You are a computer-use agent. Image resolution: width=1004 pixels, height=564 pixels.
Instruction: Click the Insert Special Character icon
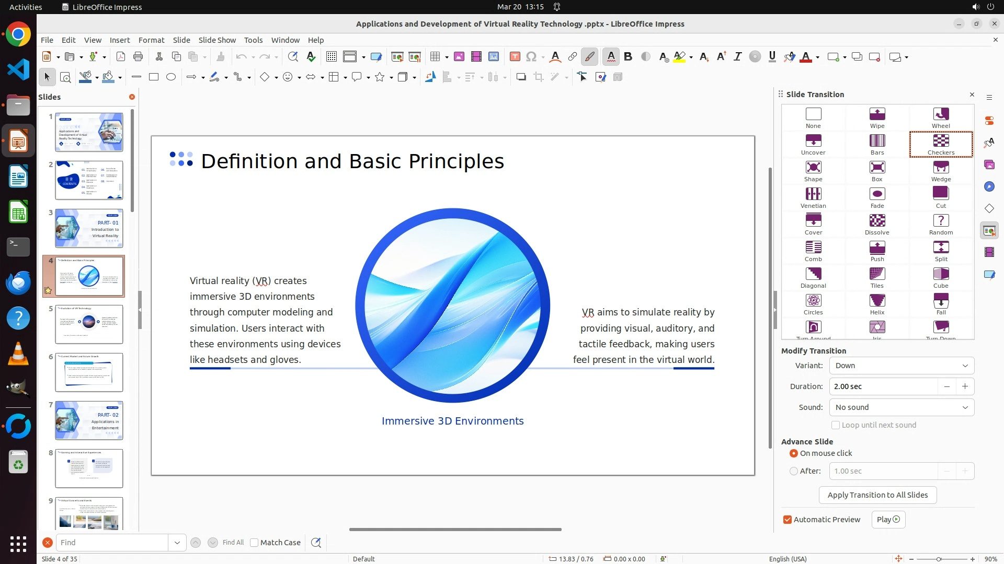(531, 57)
